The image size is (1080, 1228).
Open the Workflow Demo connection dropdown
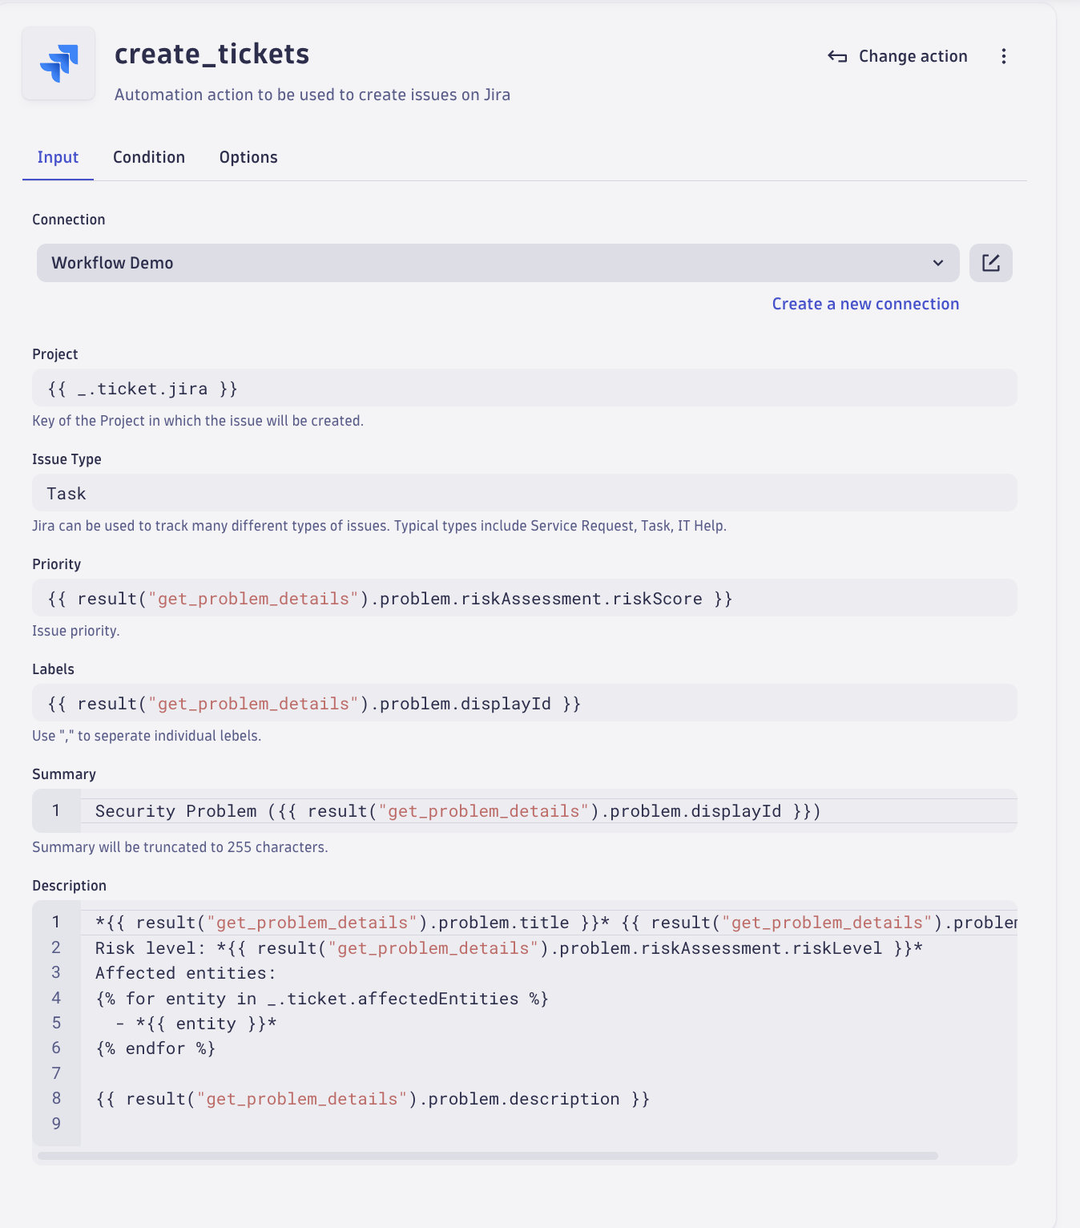[497, 262]
